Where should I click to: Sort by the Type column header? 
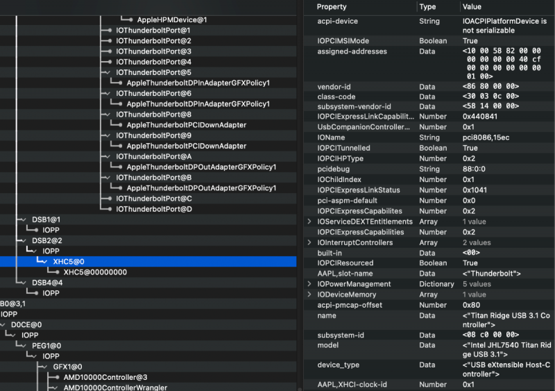point(427,7)
